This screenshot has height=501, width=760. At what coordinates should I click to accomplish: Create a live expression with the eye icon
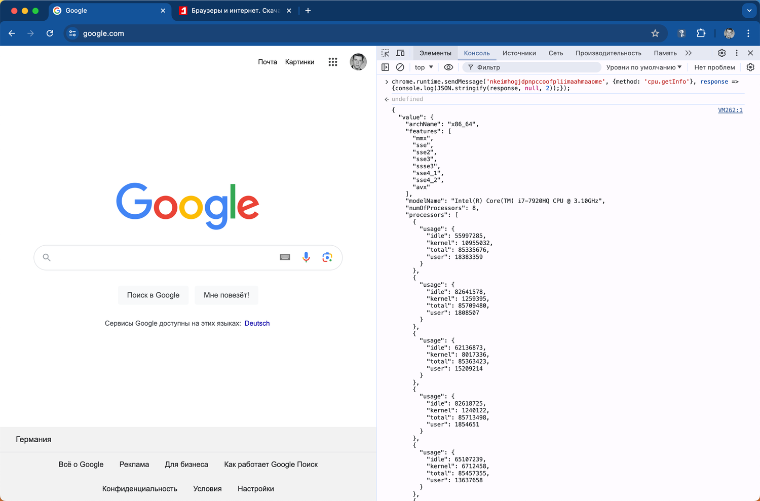448,67
